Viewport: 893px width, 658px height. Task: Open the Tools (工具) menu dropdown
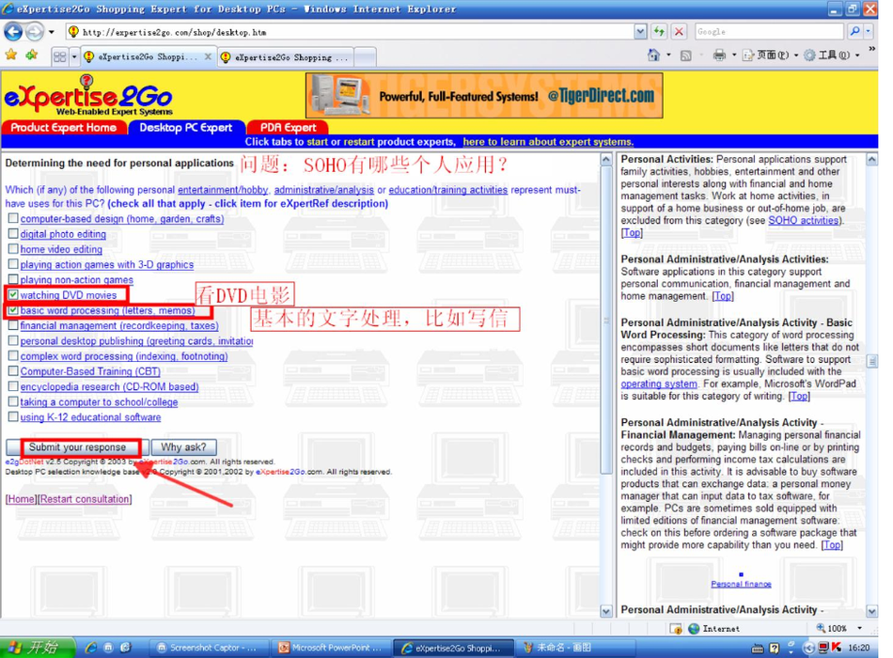tap(831, 55)
